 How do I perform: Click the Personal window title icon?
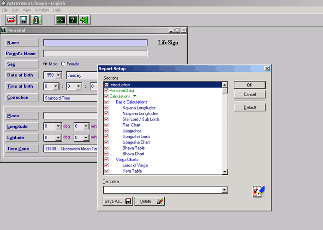coord(4,30)
